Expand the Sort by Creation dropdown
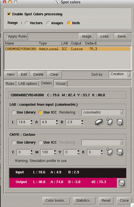Image resolution: width=134 pixels, height=207 pixels. pyautogui.click(x=129, y=74)
